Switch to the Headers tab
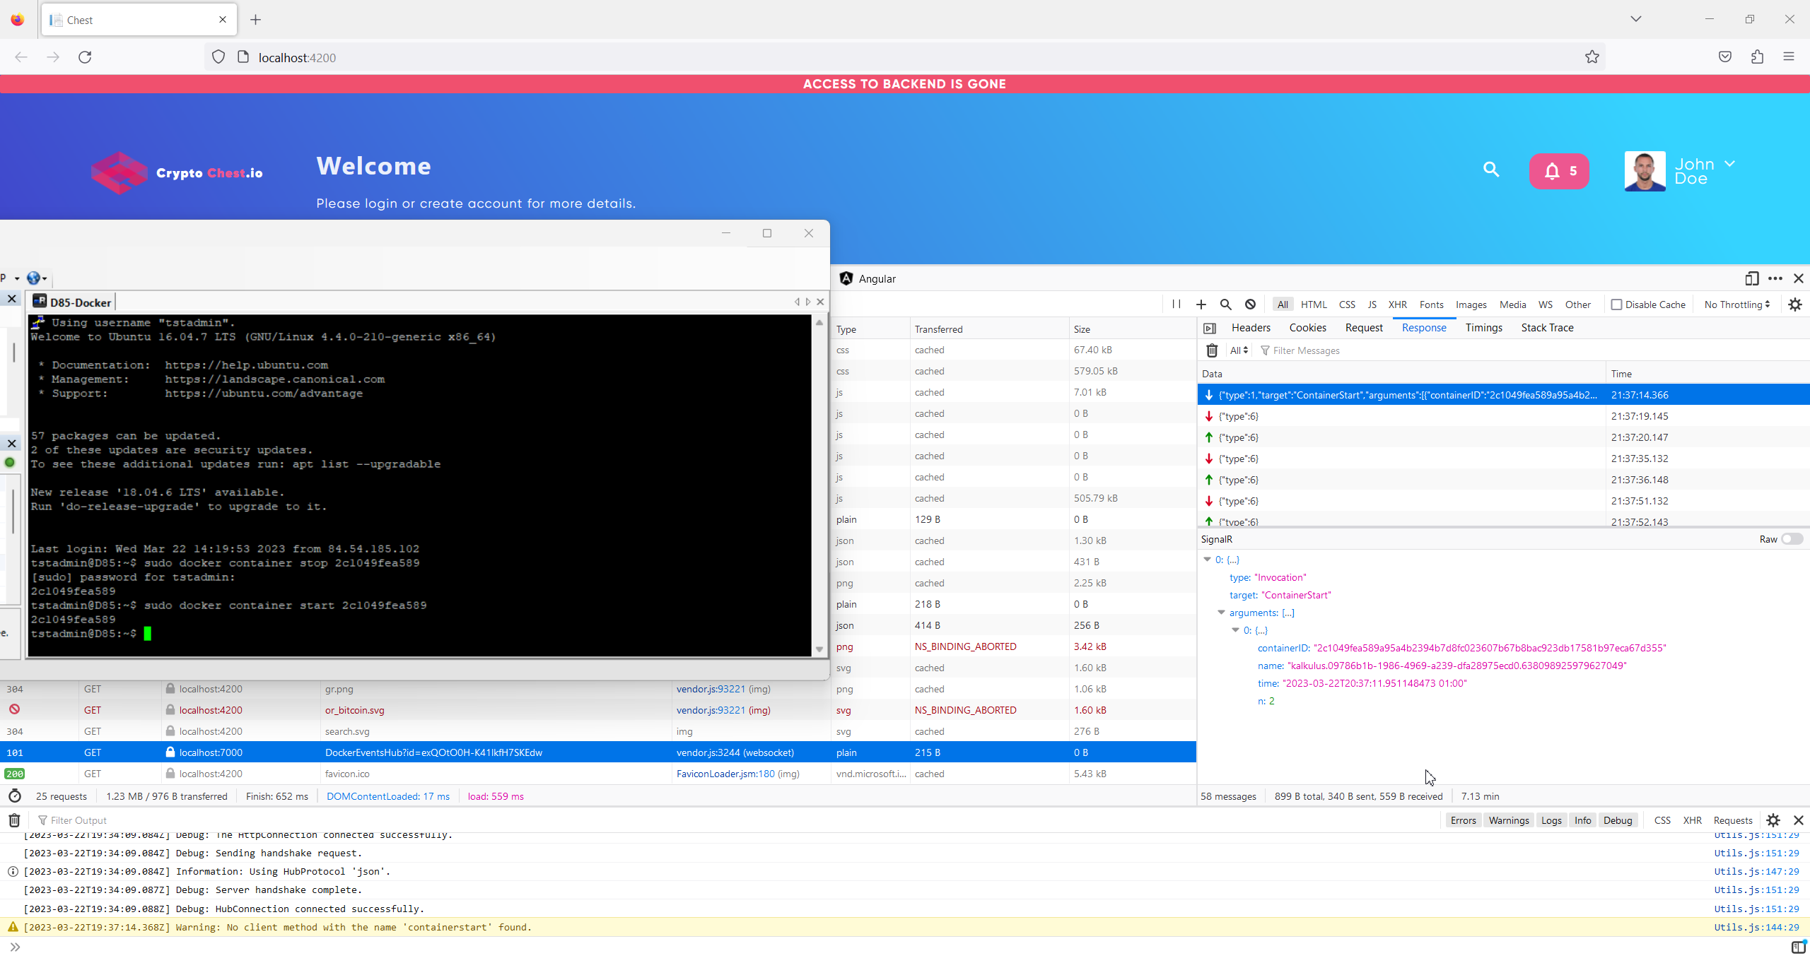1810x975 pixels. point(1251,328)
